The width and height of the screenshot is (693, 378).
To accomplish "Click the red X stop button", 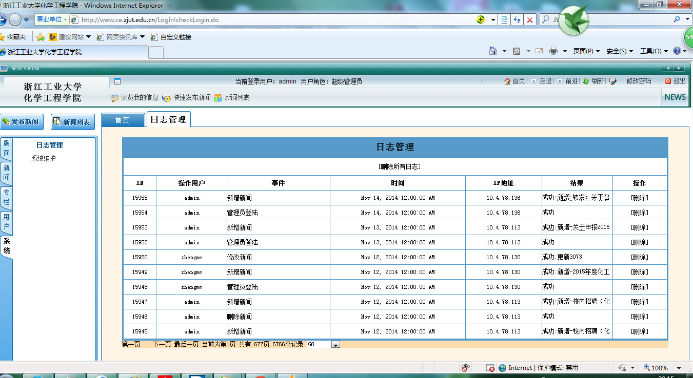I will 530,20.
